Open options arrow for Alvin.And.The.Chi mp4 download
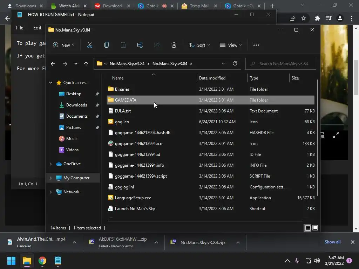This screenshot has height=269, width=359. (x=75, y=242)
